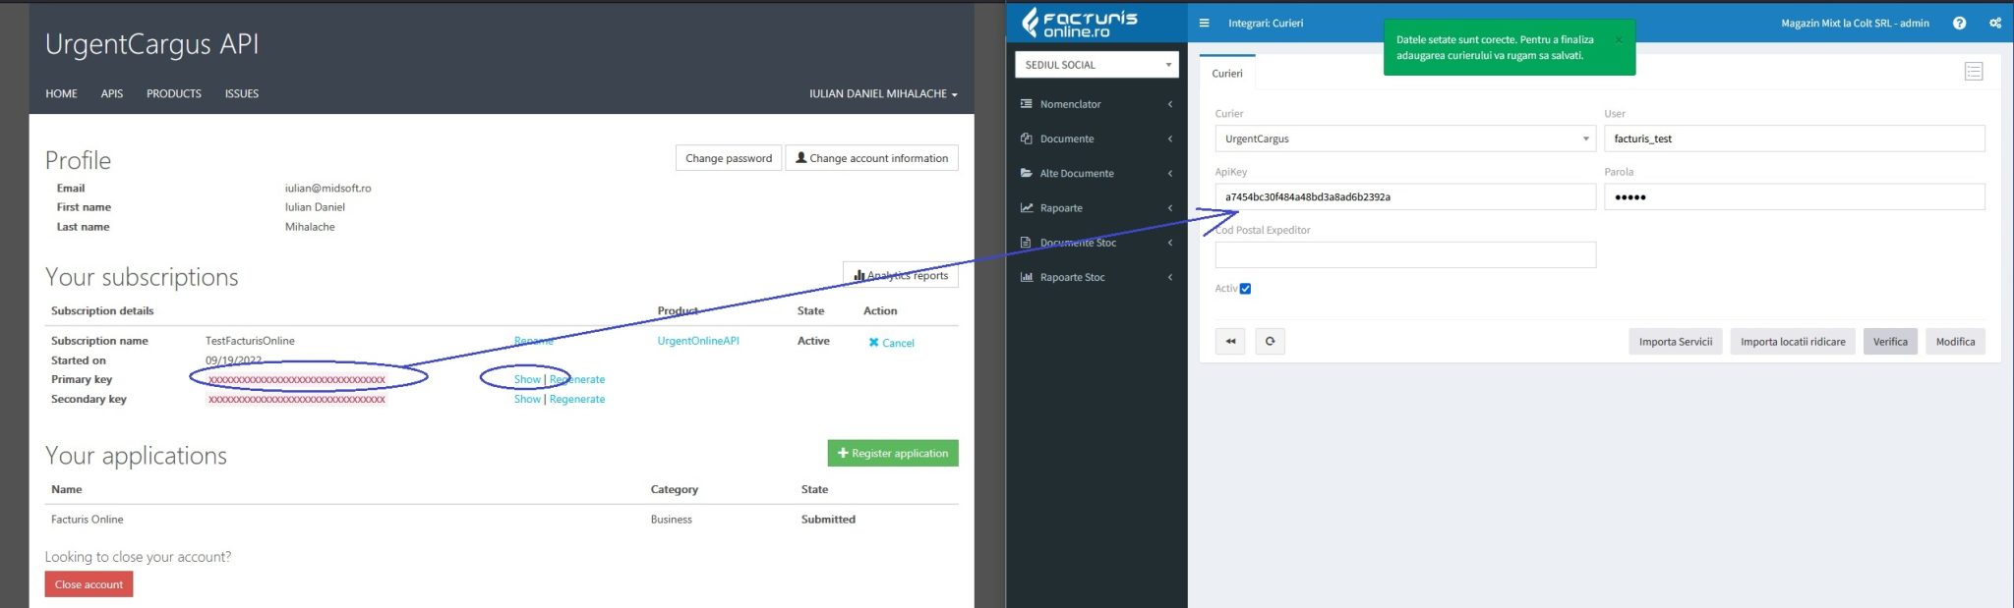Click the masked Secondary key value
The image size is (2014, 608).
297,400
